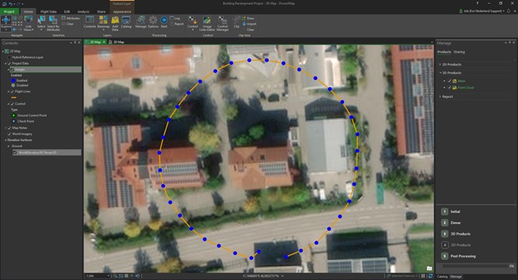Open the Project tab
518x280 pixels.
[9, 12]
